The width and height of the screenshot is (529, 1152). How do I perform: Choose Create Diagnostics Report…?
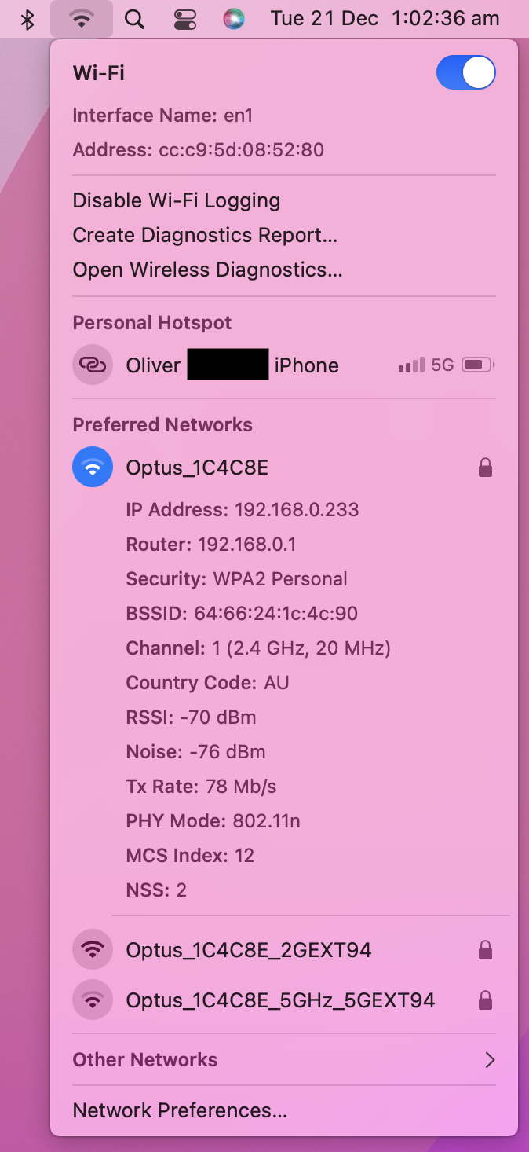coord(205,235)
